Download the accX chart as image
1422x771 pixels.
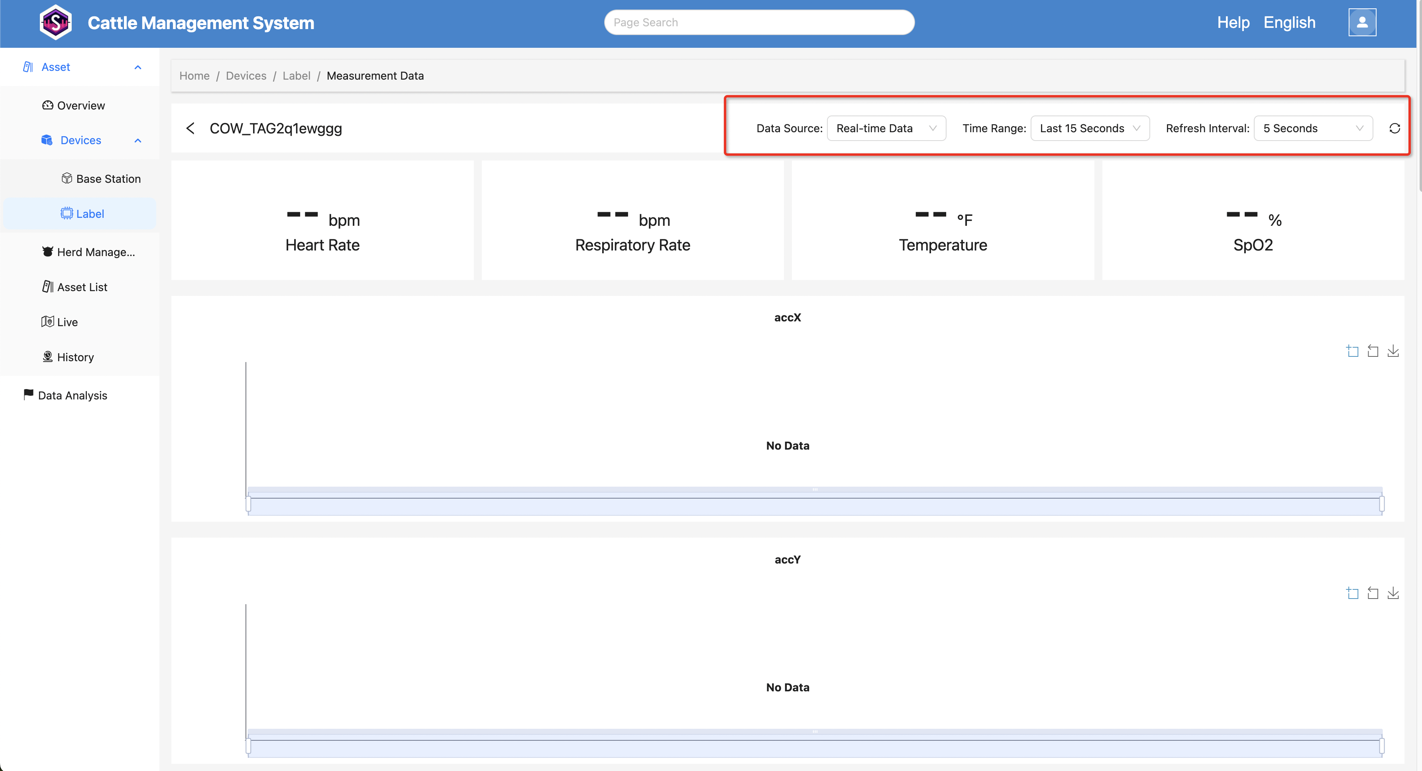1393,351
